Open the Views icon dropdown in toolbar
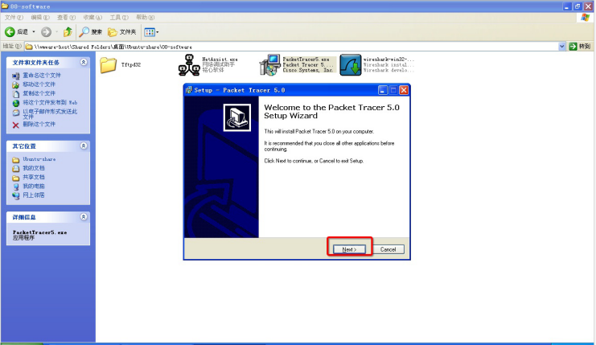Screen dimensions: 596x345 pyautogui.click(x=151, y=32)
